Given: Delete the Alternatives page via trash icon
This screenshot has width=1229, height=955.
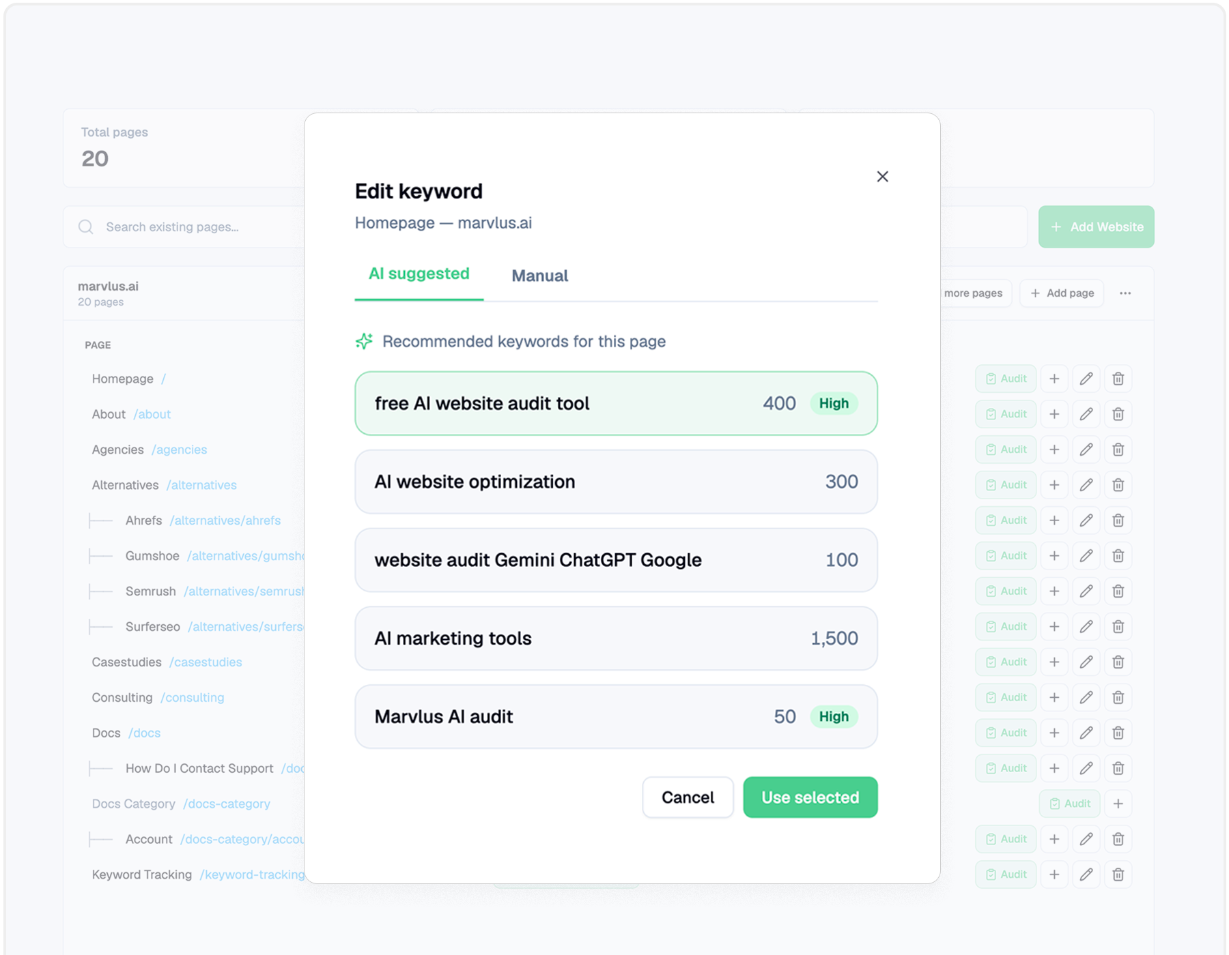Looking at the screenshot, I should tap(1118, 485).
